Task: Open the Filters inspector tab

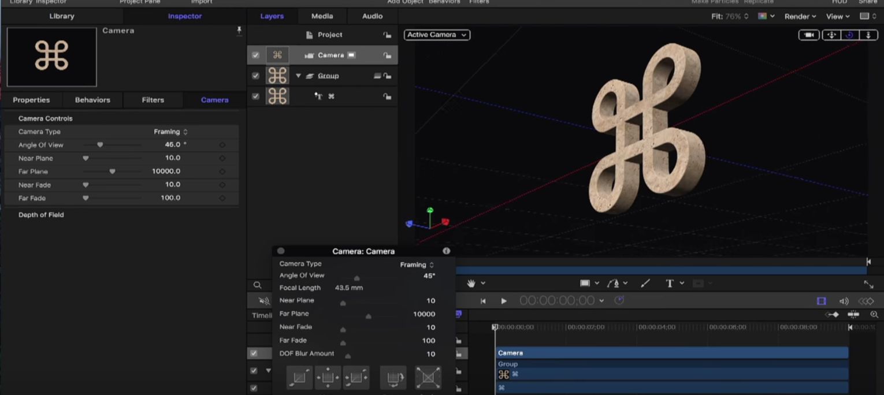Action: tap(153, 100)
